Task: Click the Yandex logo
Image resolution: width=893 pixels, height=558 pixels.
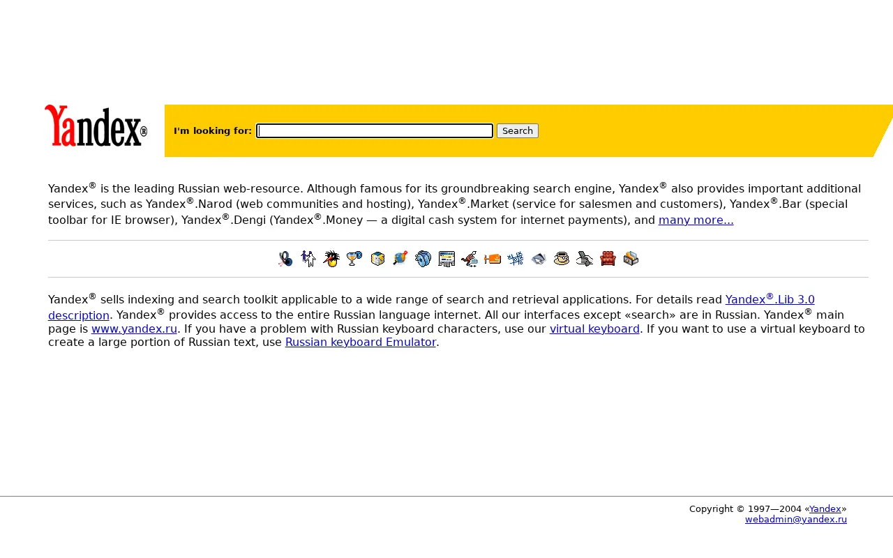Action: pyautogui.click(x=96, y=126)
